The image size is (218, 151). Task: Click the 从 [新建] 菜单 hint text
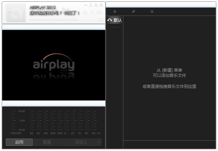169,70
